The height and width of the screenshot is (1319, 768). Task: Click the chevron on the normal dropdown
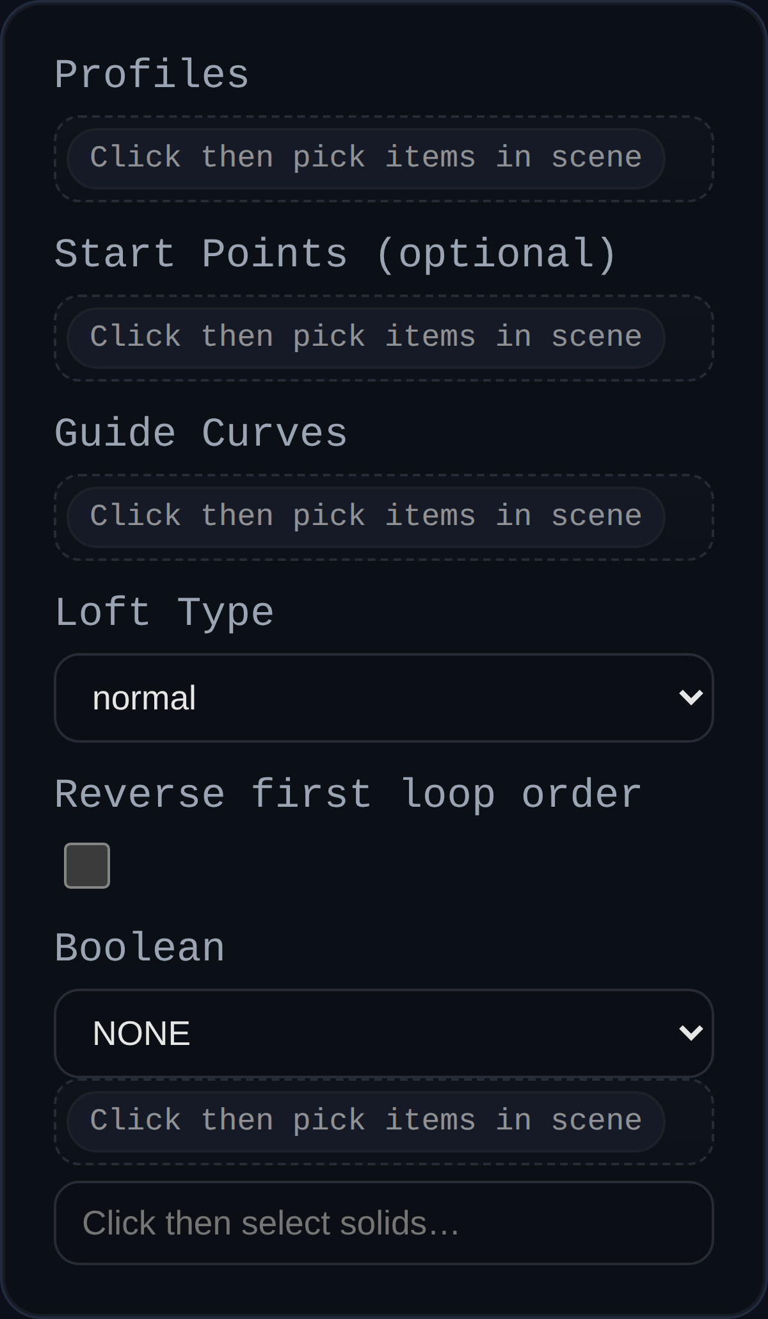click(x=692, y=697)
